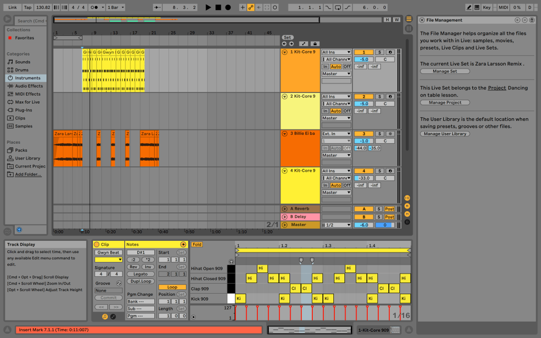Click the lock envelopes padlock icon
The width and height of the screenshot is (541, 338).
[x=315, y=44]
